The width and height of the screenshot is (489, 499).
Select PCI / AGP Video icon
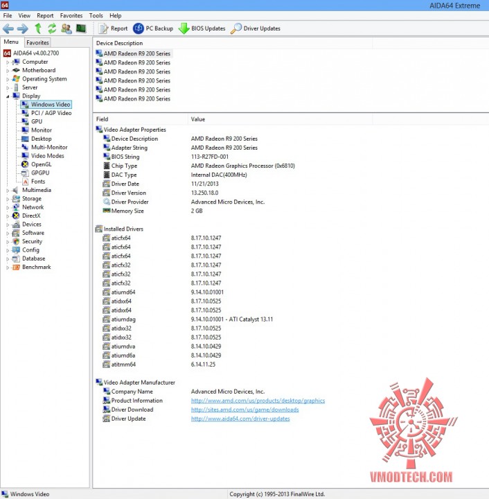pos(25,113)
